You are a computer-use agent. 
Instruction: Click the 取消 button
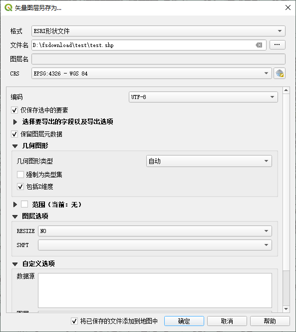(x=227, y=321)
